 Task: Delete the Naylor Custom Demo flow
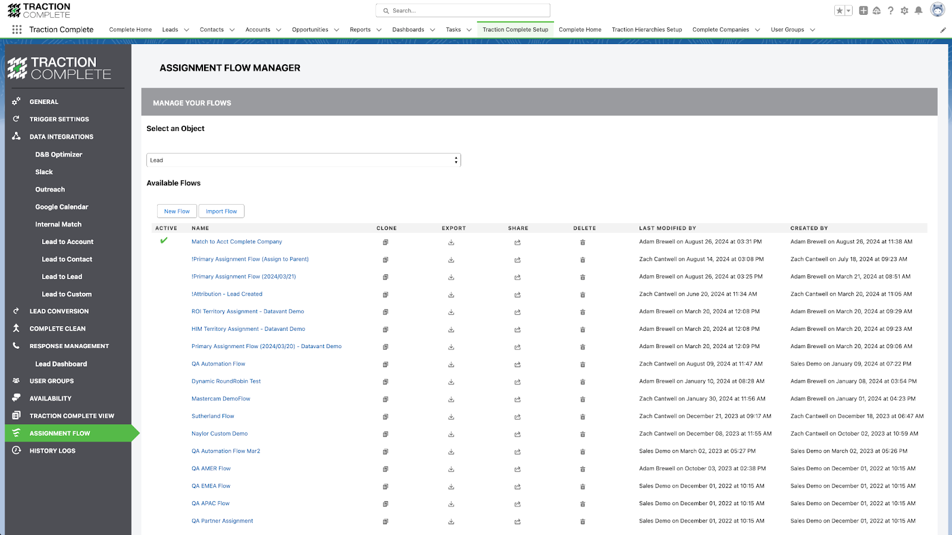pyautogui.click(x=583, y=434)
